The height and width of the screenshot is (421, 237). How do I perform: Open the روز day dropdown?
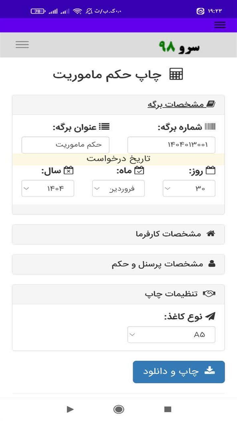(189, 188)
